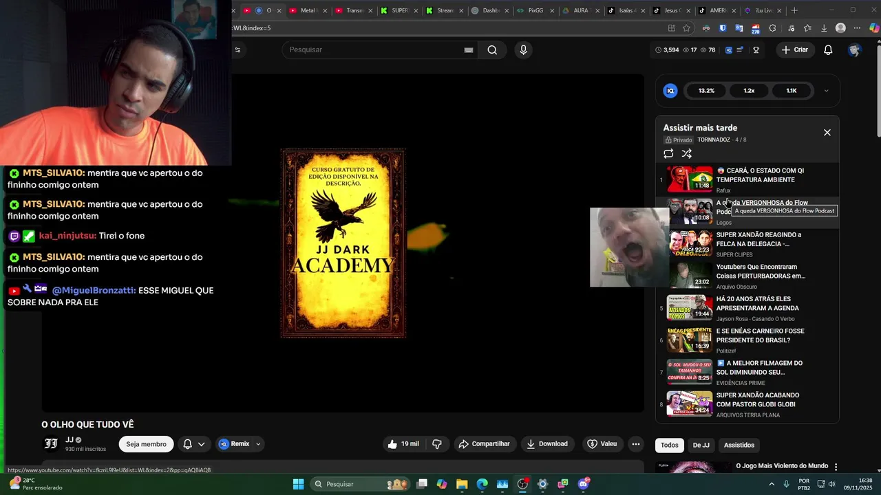Screen dimensions: 881x495
Task: Open Discord from the taskbar
Action: coord(584,484)
